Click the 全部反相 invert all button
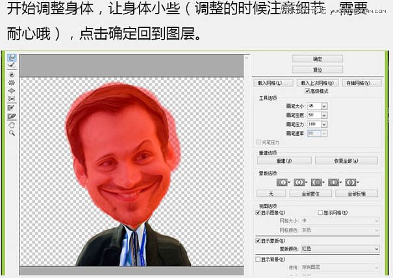This screenshot has height=278, width=393. (x=357, y=194)
